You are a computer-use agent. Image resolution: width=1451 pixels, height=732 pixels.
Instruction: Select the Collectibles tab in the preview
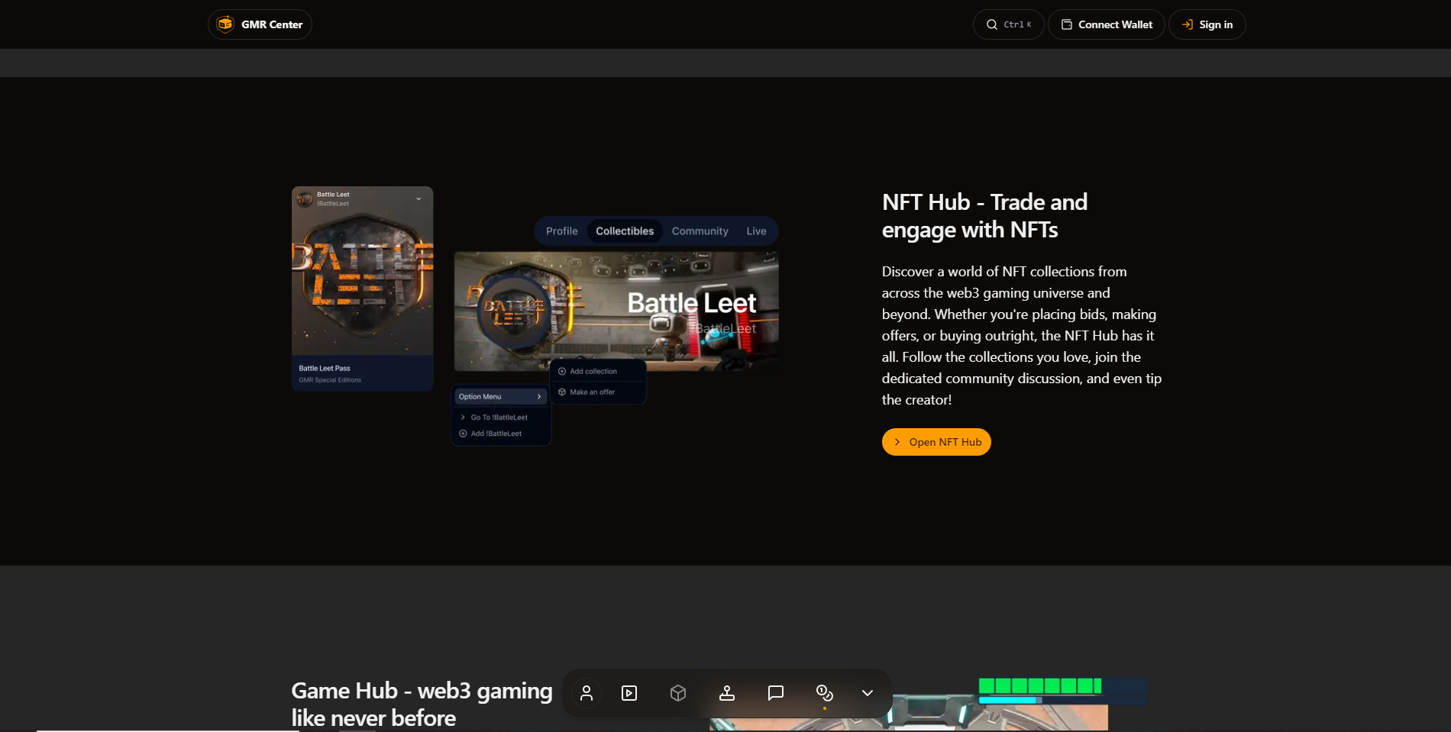pos(625,231)
